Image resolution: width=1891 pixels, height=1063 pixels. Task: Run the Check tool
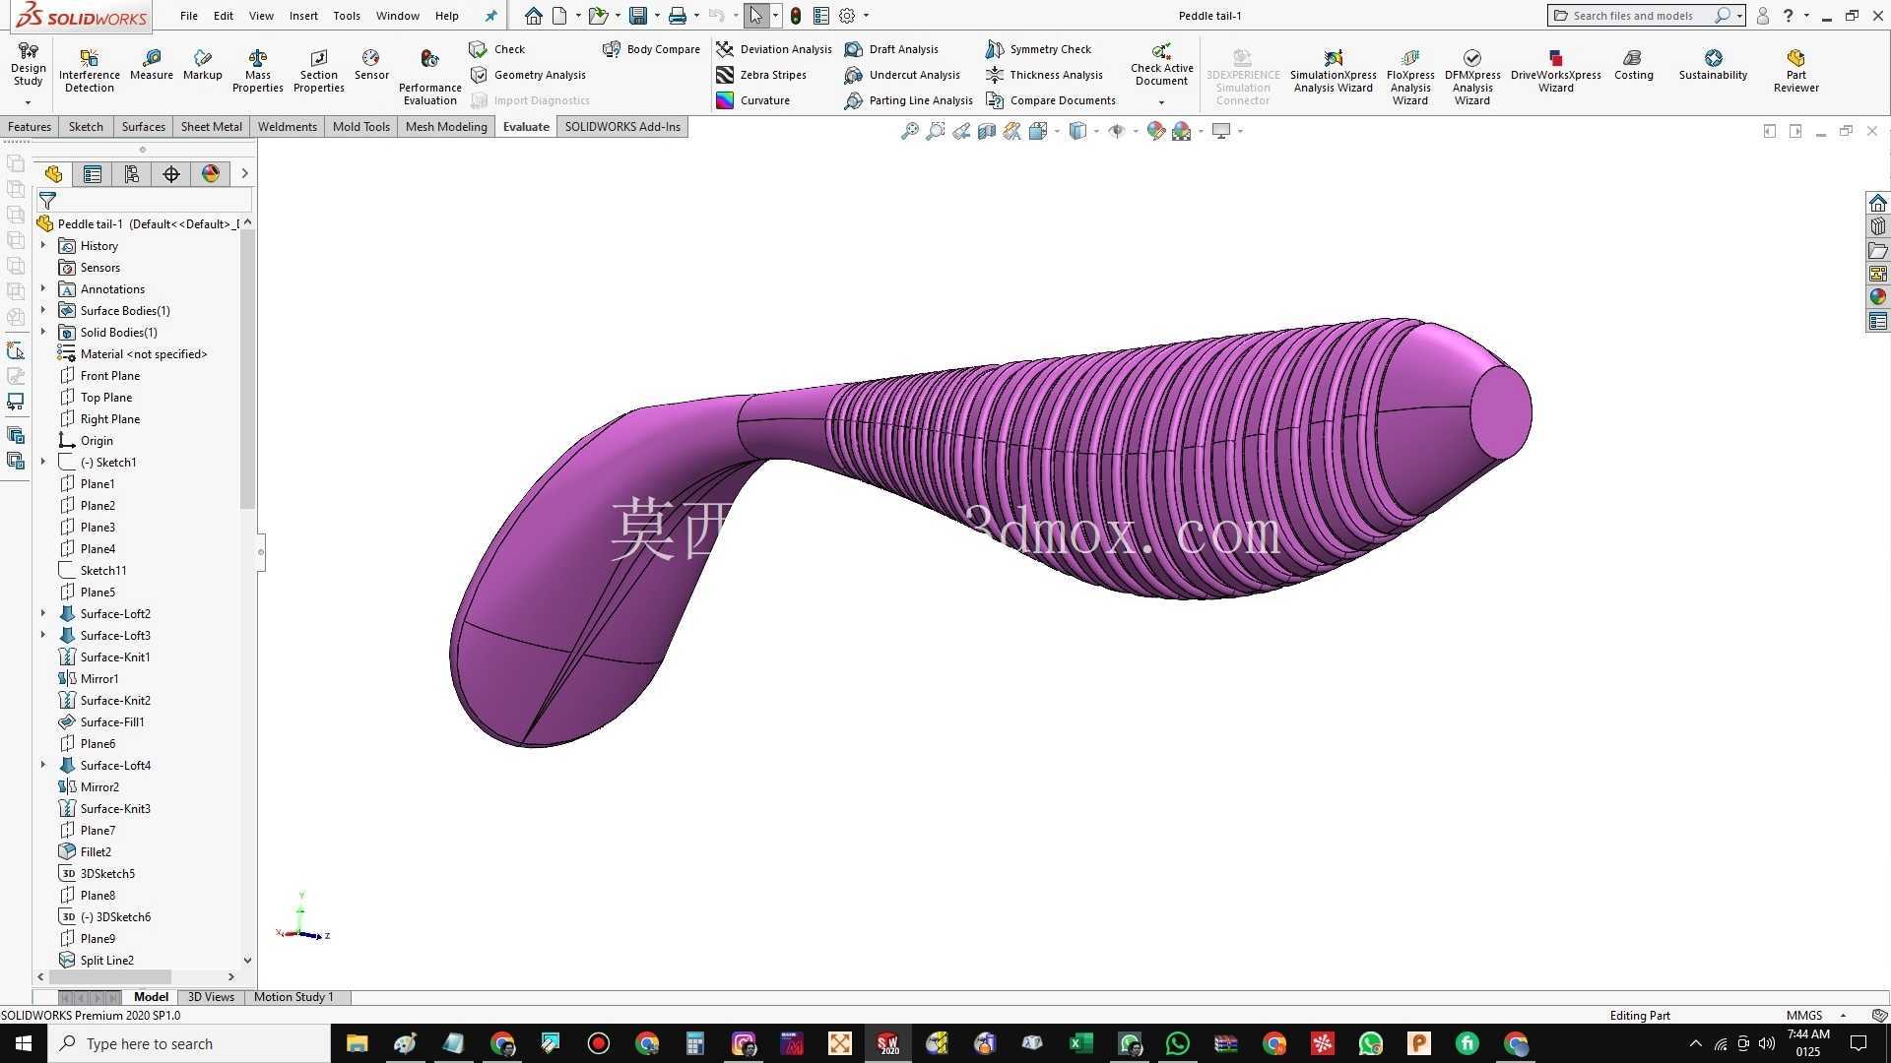coord(497,49)
